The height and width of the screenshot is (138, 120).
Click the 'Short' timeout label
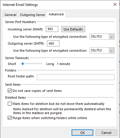[12, 64]
